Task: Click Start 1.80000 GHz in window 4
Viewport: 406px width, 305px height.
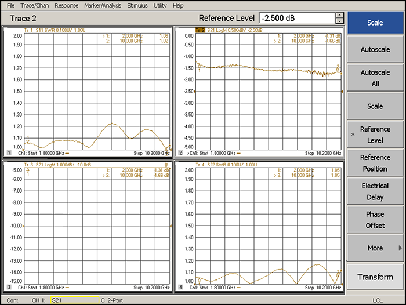Action: click(x=217, y=288)
